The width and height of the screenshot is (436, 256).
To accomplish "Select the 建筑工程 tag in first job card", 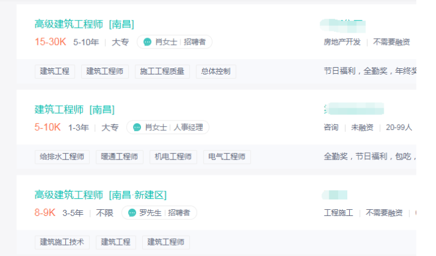I will 55,71.
